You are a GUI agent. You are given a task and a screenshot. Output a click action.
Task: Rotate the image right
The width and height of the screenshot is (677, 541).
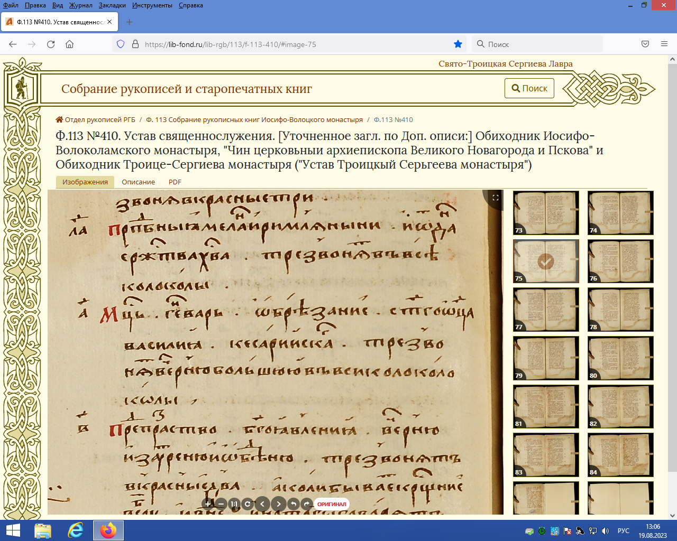(x=306, y=504)
